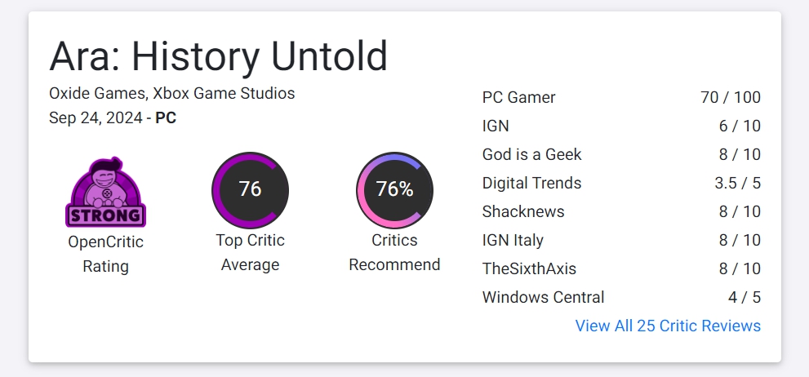Open the Shacknews review

[621, 211]
